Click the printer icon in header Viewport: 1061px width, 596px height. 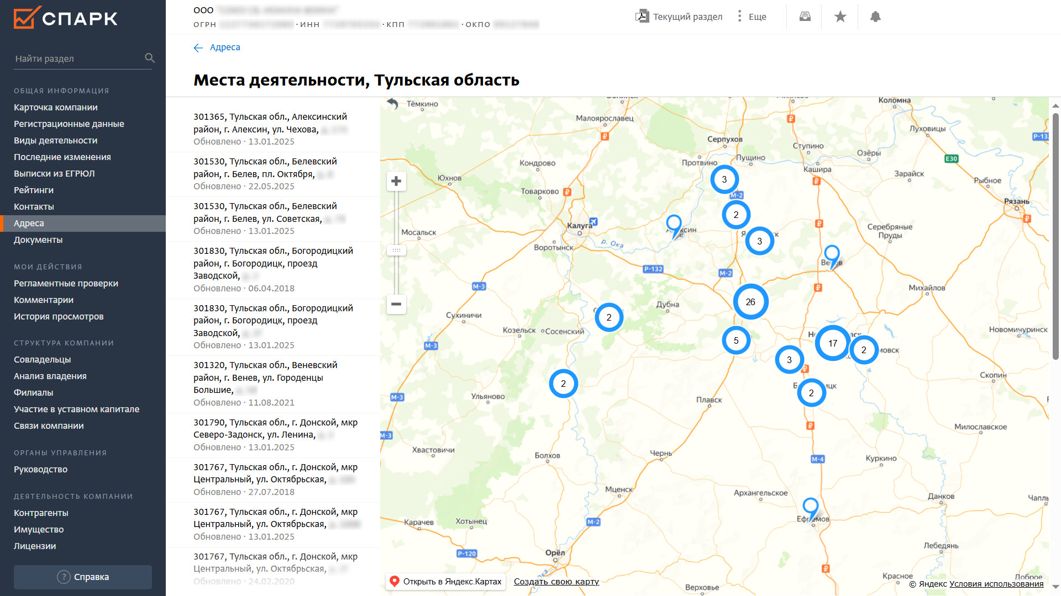(x=805, y=17)
